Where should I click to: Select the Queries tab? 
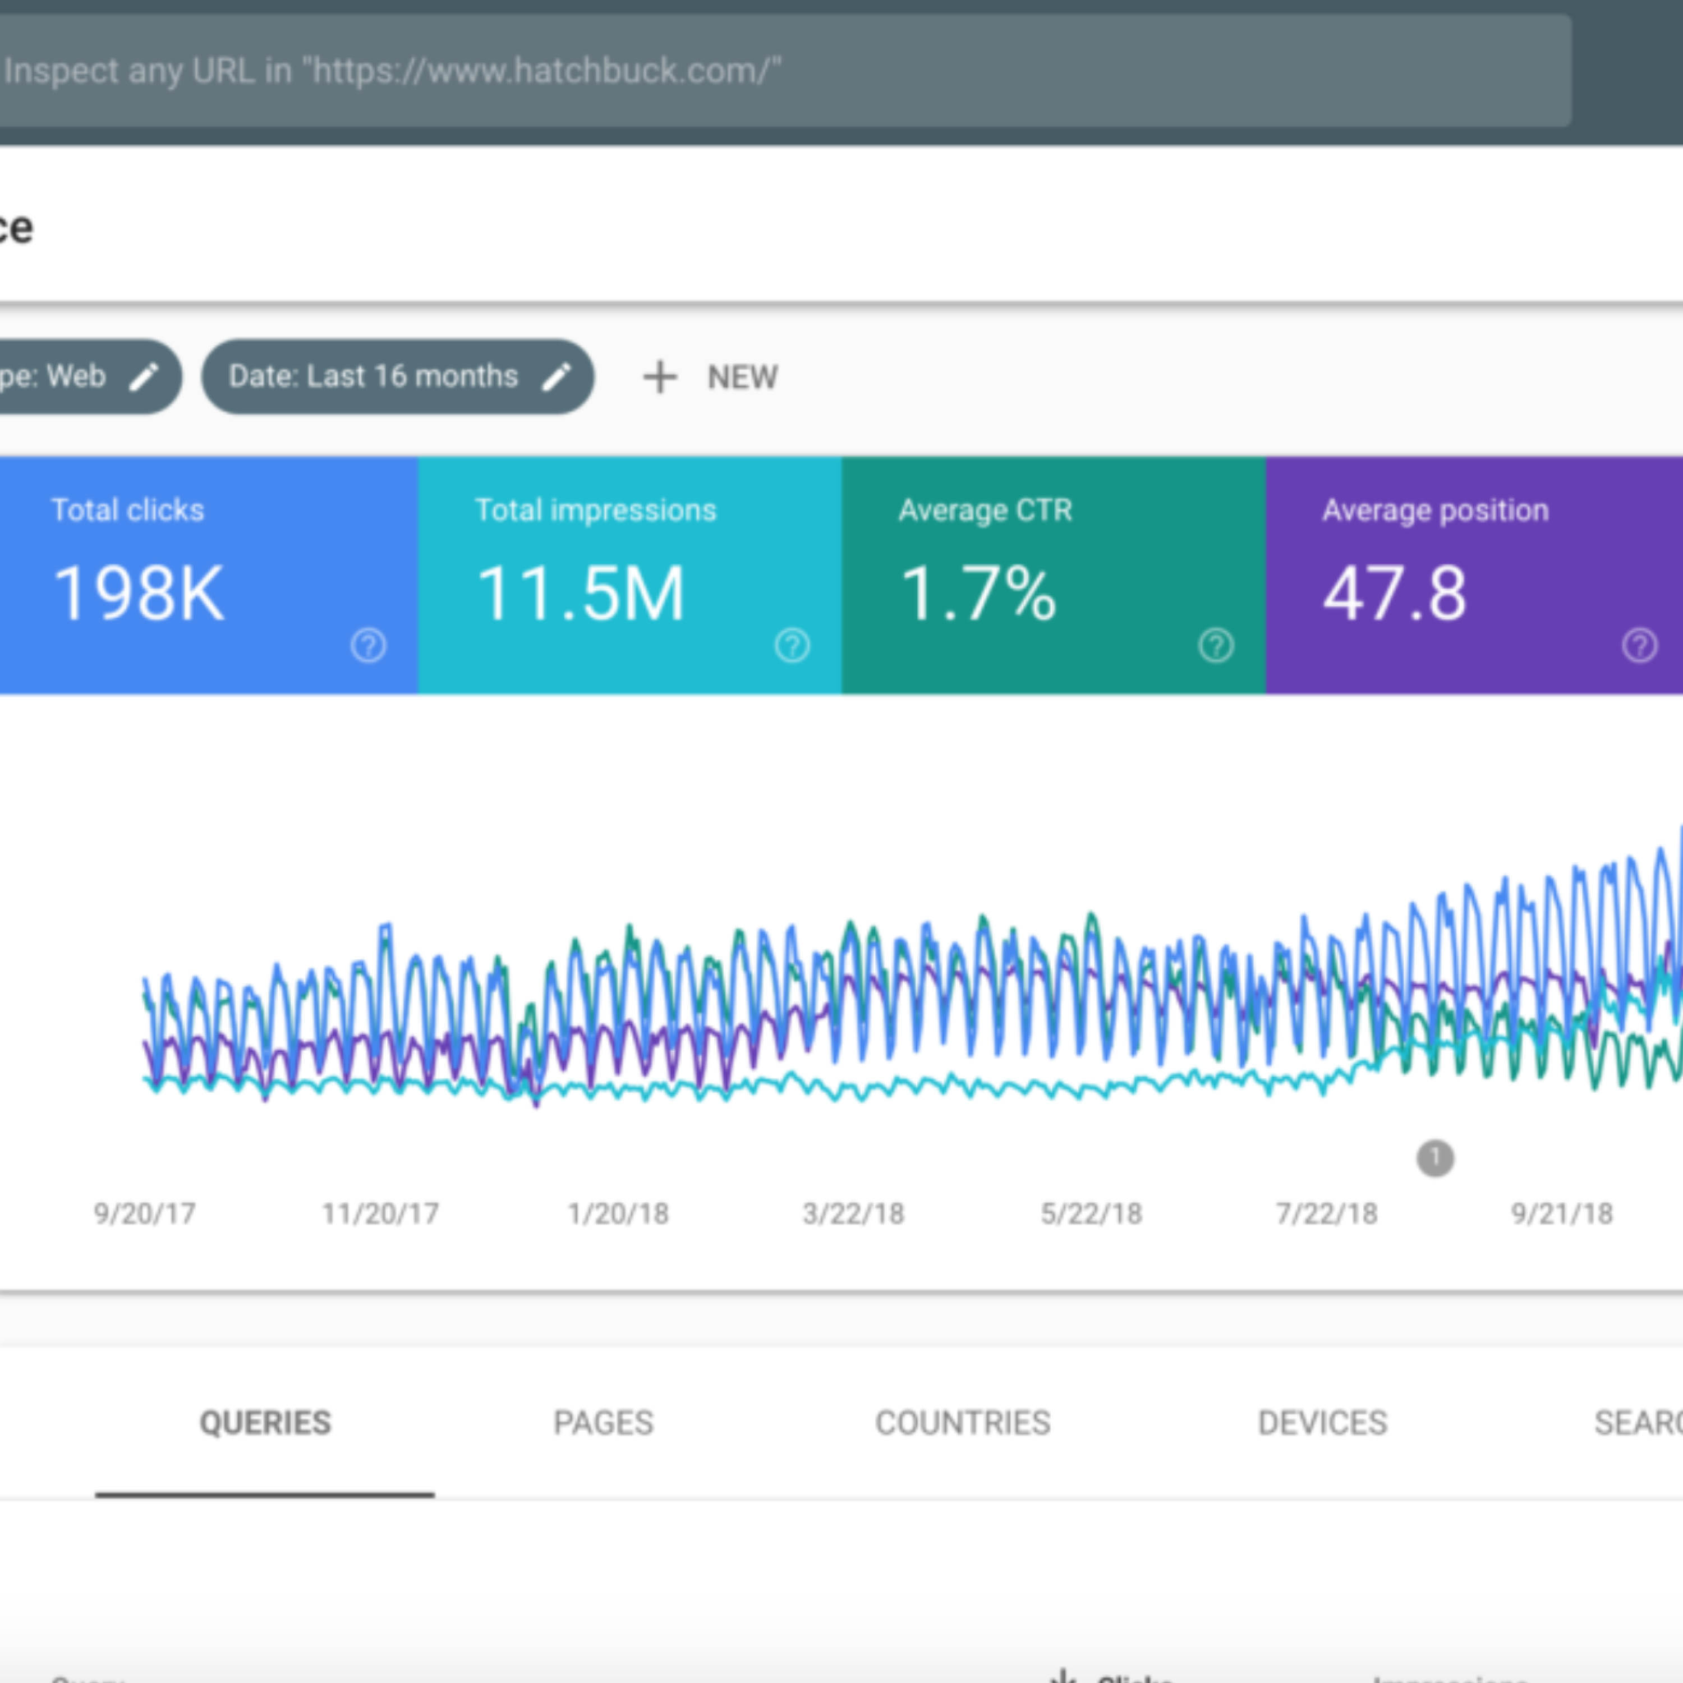(x=265, y=1423)
